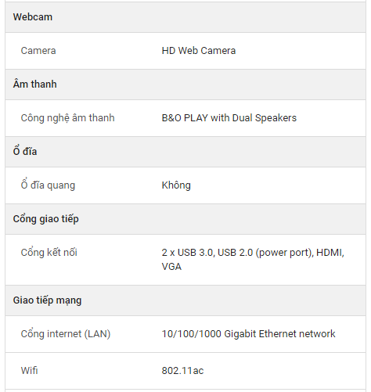This screenshot has width=371, height=392.
Task: Click the Ổ đĩa section header
Action: [x=185, y=152]
